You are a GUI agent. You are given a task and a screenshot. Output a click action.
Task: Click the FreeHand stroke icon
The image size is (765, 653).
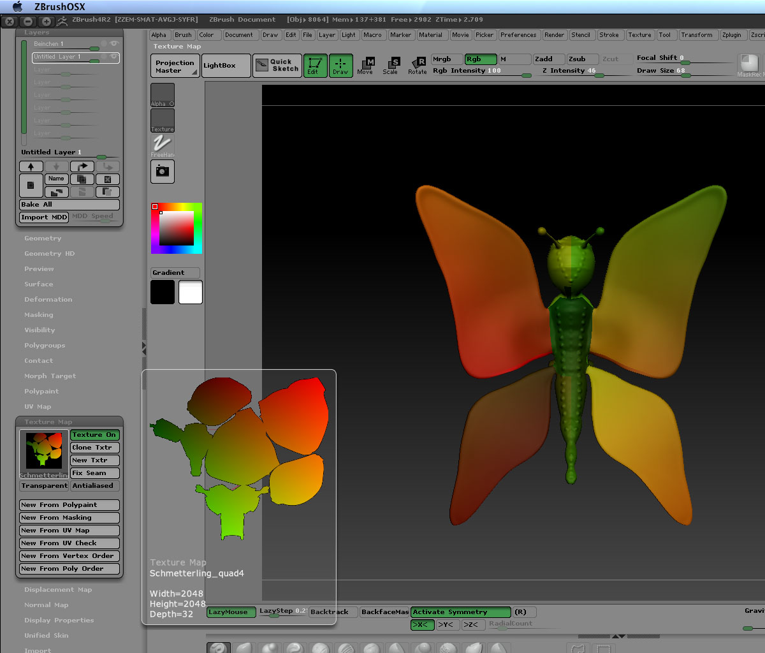coord(162,145)
